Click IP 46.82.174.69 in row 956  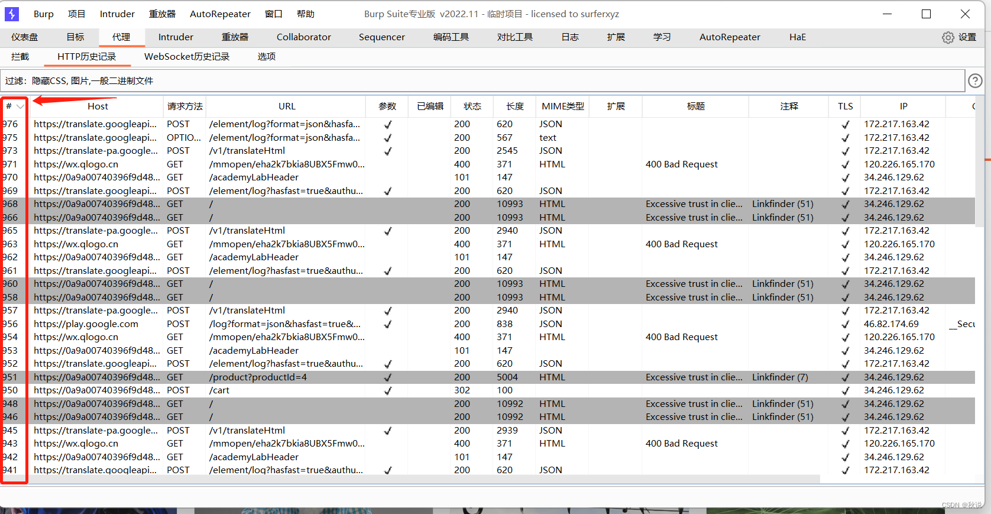892,324
